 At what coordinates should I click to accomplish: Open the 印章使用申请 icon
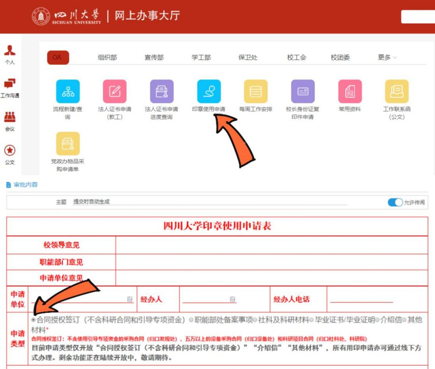click(209, 92)
